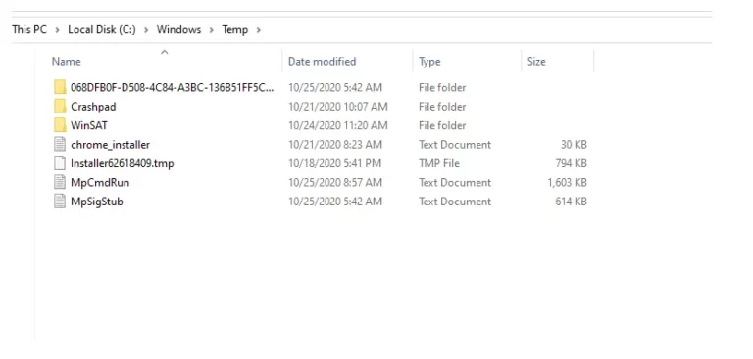Viewport: 753px width, 359px height.
Task: Expand the chevron after This PC
Action: pyautogui.click(x=58, y=30)
